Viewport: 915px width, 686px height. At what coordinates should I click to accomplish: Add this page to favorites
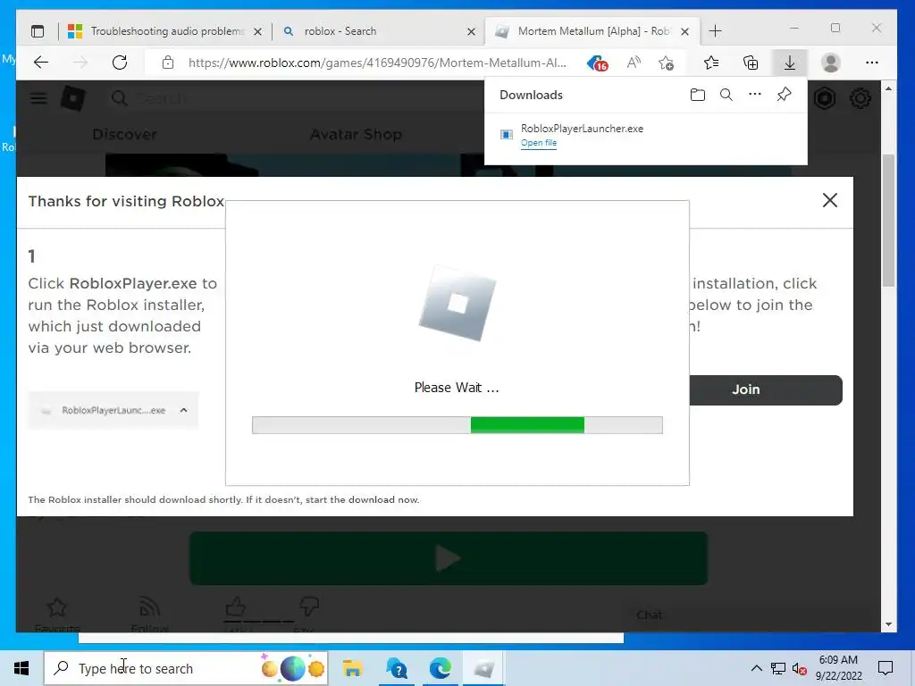(x=666, y=63)
